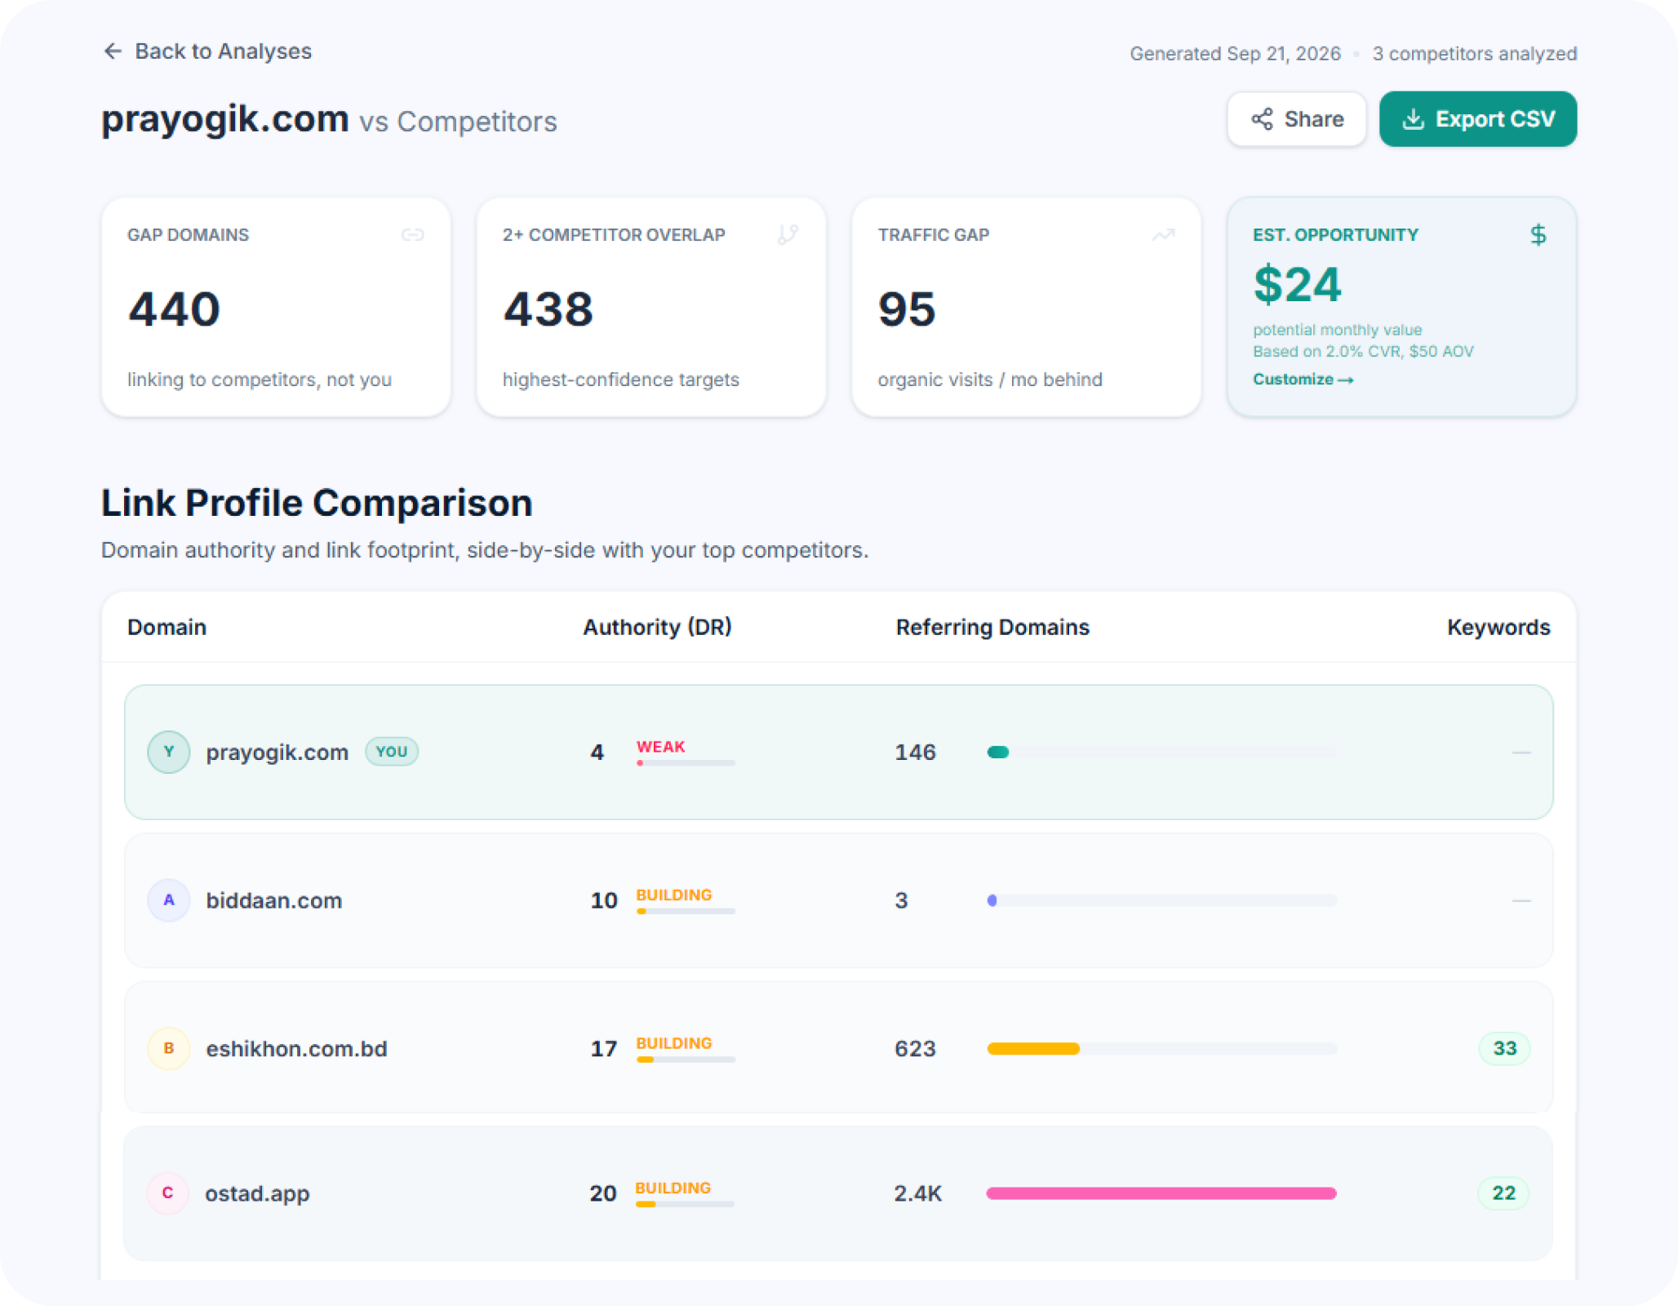Click the WEAK authority bar for prayogik.com
The image size is (1678, 1306).
(686, 763)
